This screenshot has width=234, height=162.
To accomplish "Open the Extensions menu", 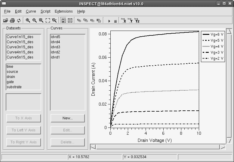I will (x=63, y=11).
